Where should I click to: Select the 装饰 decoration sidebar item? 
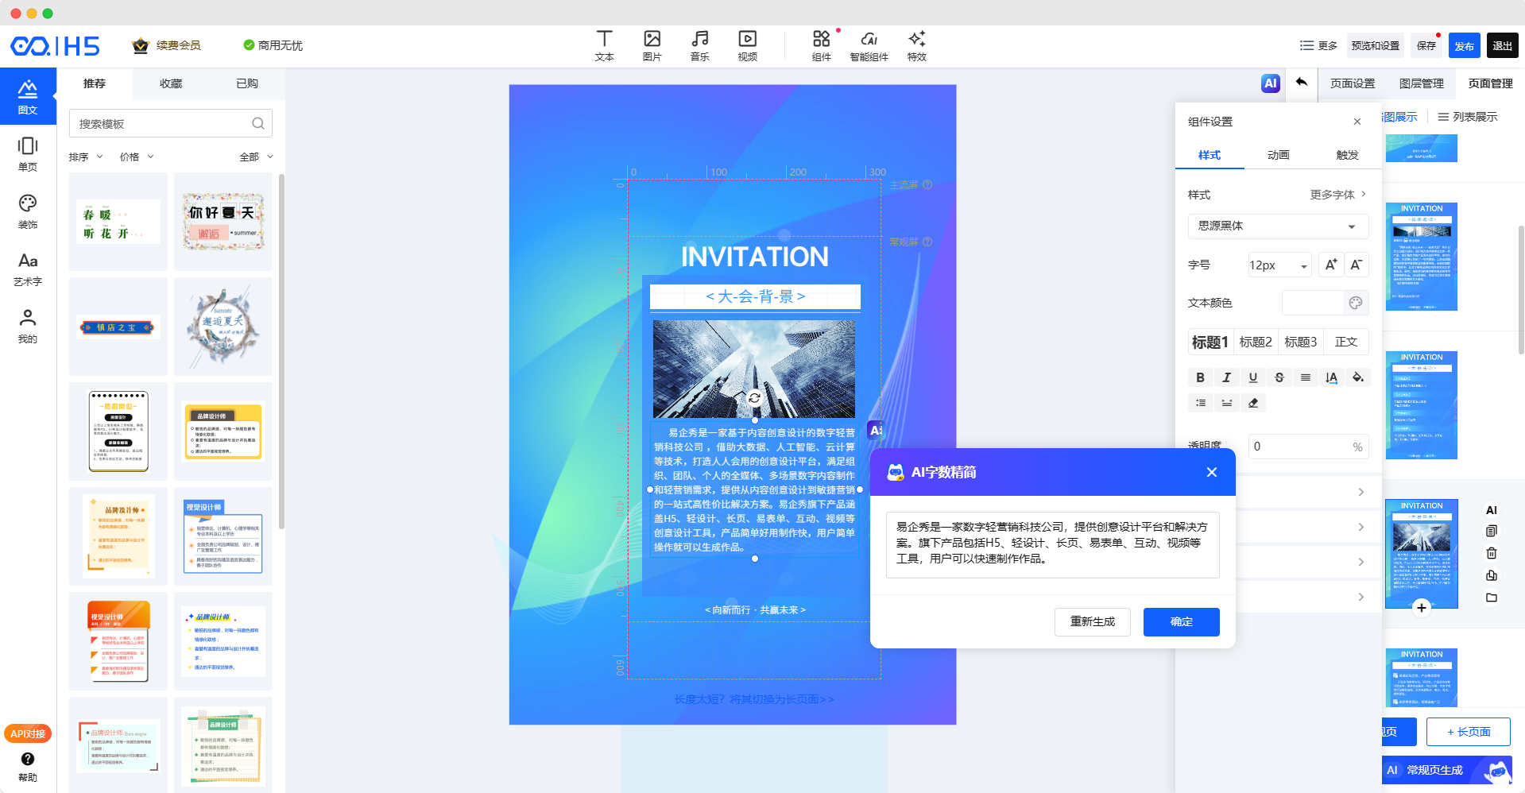[x=28, y=211]
